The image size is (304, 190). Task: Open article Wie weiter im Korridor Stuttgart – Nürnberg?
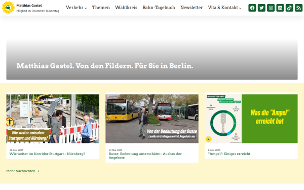47,154
